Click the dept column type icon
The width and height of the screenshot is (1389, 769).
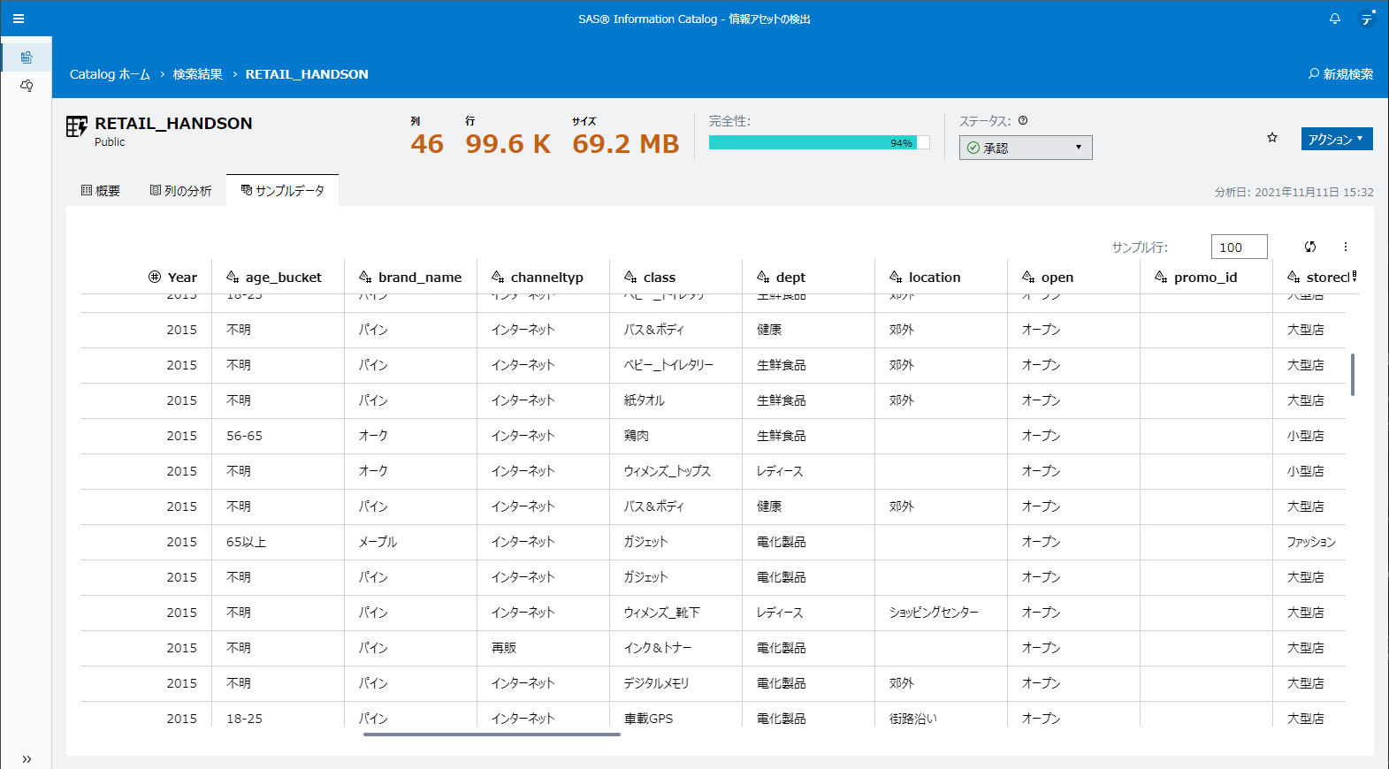[763, 277]
